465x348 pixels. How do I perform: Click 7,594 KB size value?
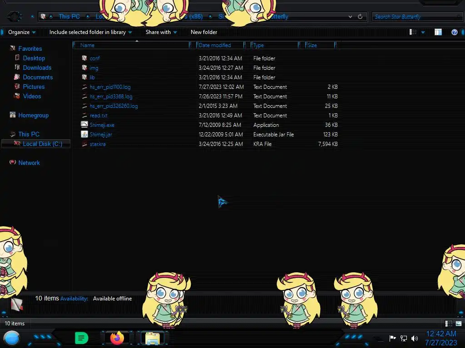click(x=328, y=144)
